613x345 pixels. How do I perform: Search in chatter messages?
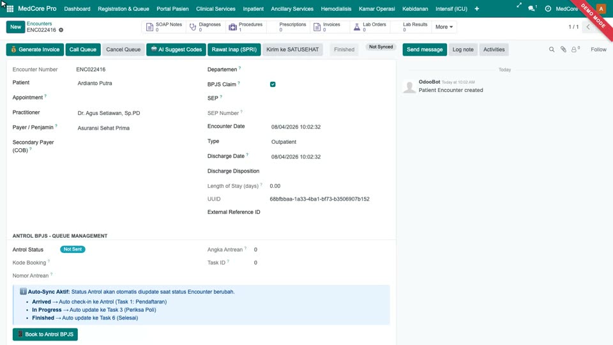(x=552, y=49)
